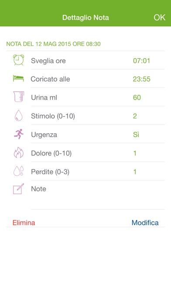This screenshot has height=304, width=171.
Task: Confirm with the OK button
Action: point(160,17)
